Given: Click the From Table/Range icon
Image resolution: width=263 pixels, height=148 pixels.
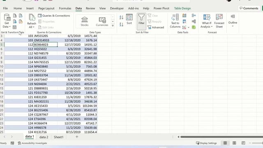Looking at the screenshot, I should click(x=15, y=27).
